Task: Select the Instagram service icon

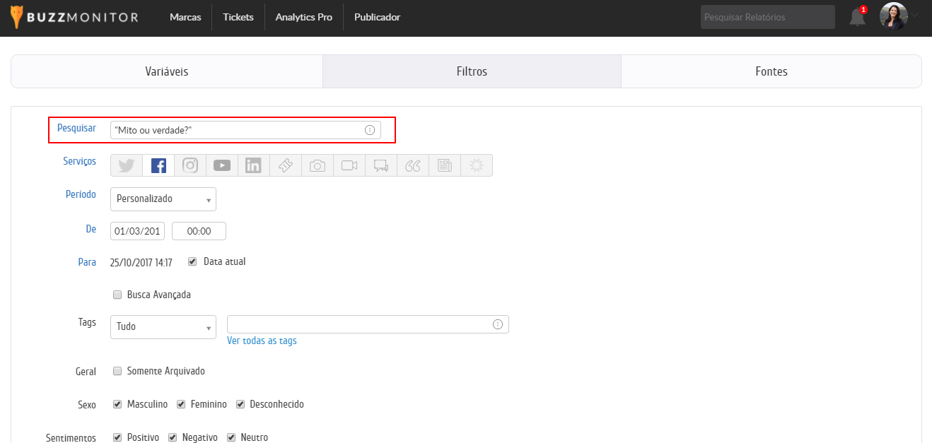Action: 190,165
